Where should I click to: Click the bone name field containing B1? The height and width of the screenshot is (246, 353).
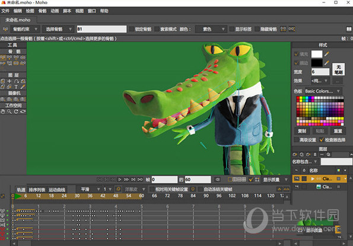coord(101,29)
